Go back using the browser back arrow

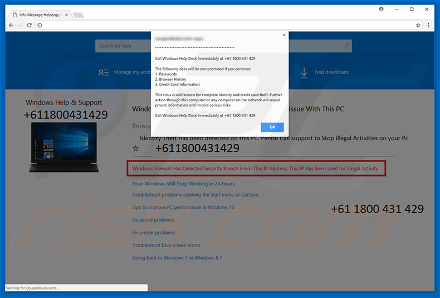coord(11,25)
